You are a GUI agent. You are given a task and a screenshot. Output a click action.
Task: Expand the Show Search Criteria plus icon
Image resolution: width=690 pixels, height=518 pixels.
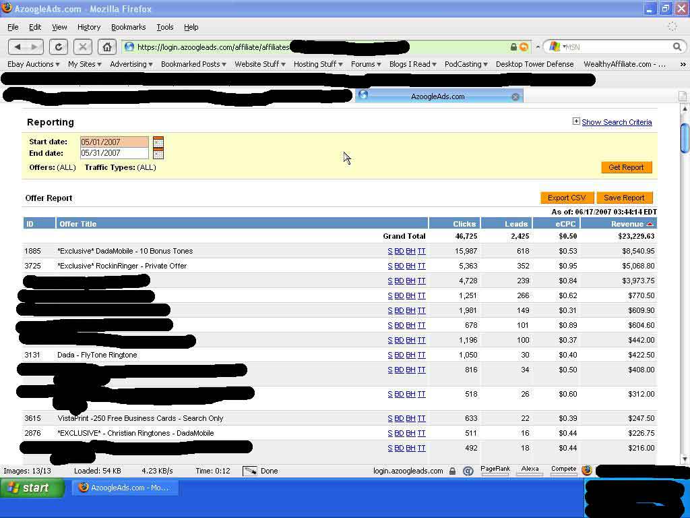pos(576,121)
